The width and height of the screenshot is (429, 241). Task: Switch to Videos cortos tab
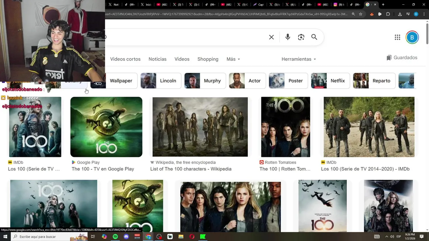(x=125, y=59)
